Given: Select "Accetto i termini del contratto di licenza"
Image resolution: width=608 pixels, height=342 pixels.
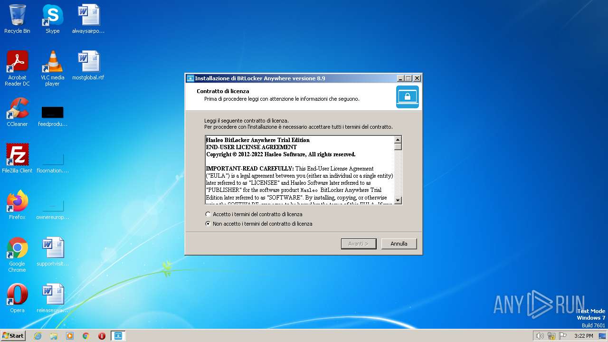Looking at the screenshot, I should point(208,214).
